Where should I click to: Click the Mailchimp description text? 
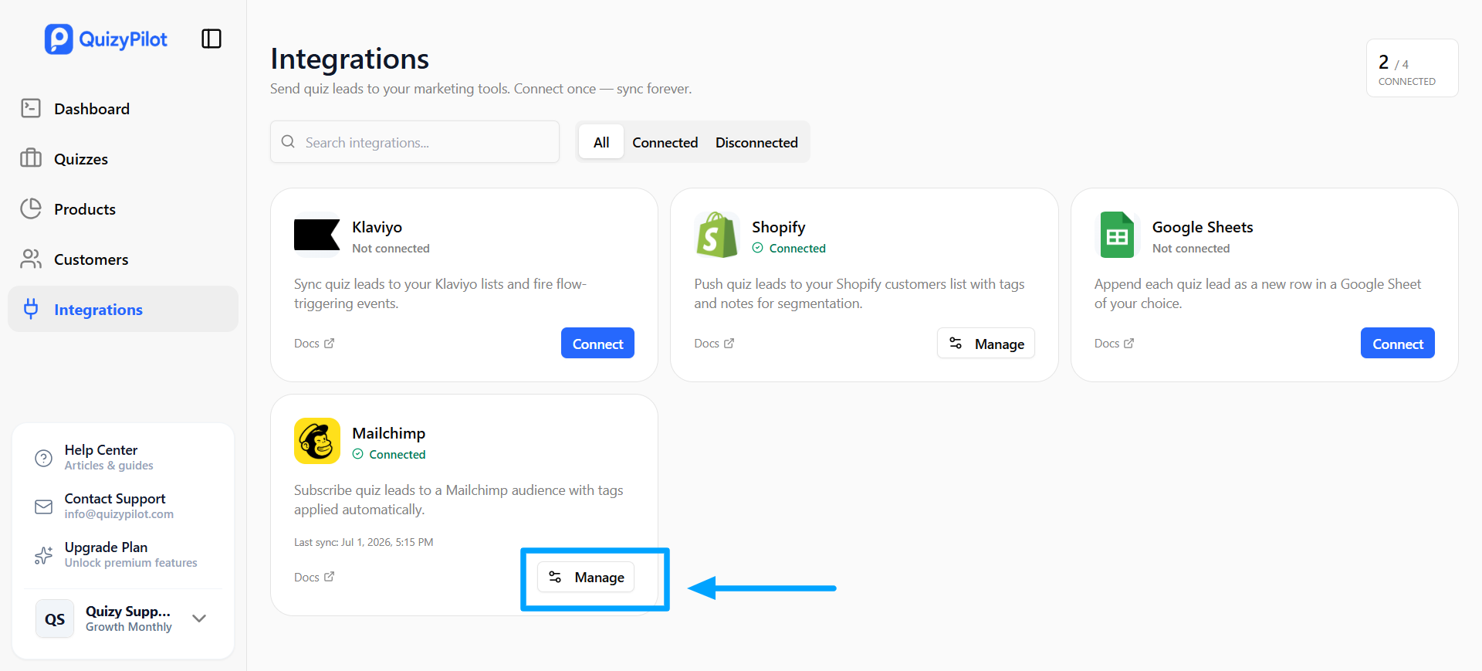tap(458, 500)
